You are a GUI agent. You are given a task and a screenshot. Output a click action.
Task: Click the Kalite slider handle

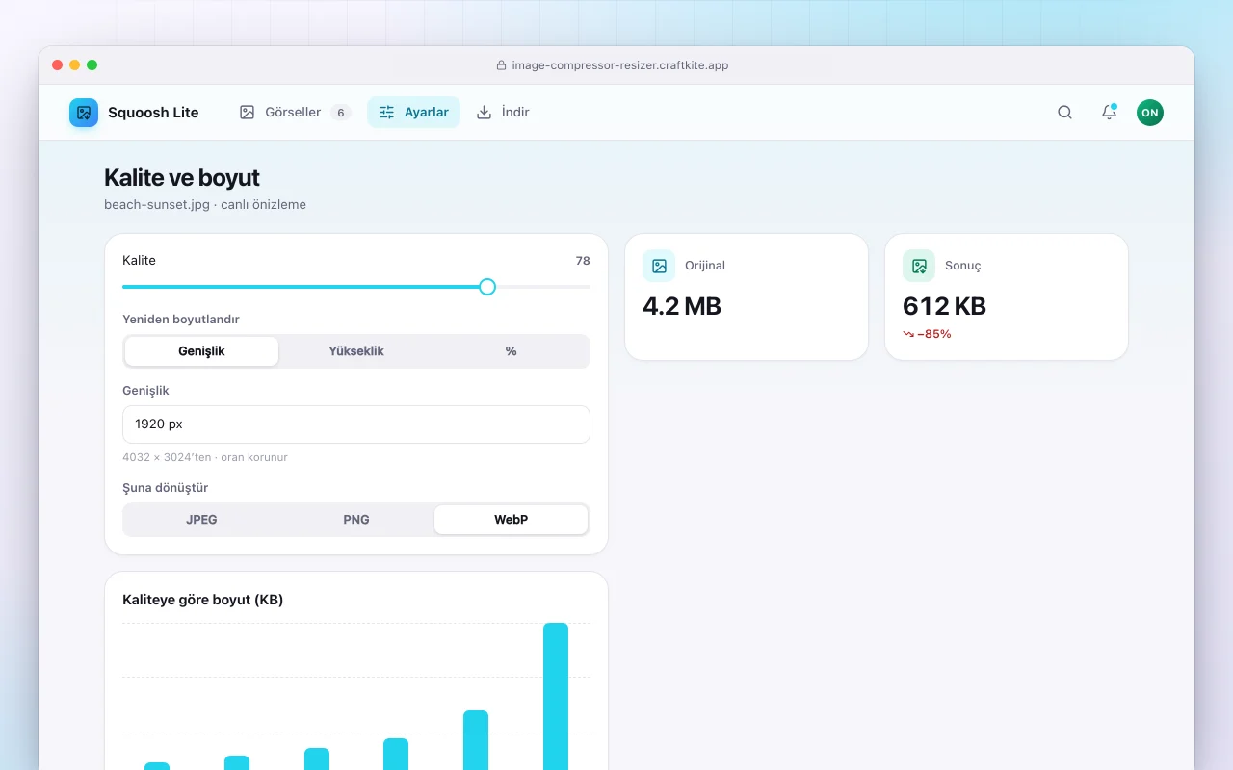click(x=487, y=287)
